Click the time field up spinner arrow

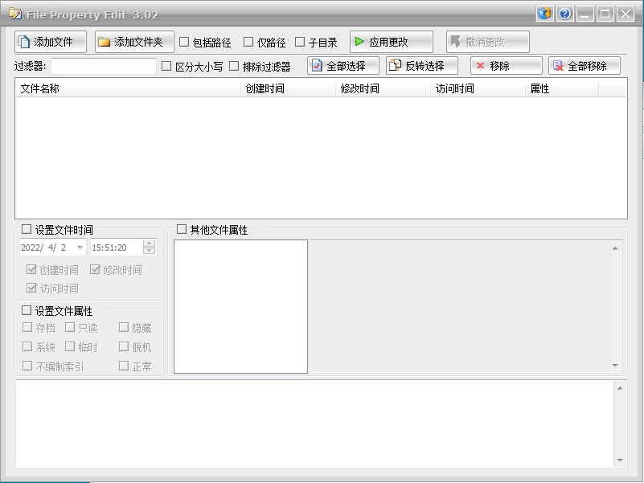tap(149, 244)
